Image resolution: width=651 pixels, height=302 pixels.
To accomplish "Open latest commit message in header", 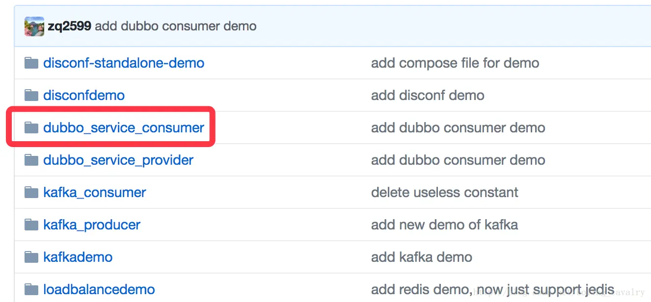I will coord(175,26).
